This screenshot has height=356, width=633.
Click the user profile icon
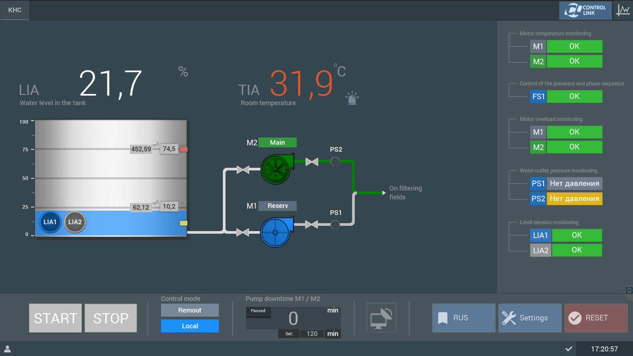(7, 349)
